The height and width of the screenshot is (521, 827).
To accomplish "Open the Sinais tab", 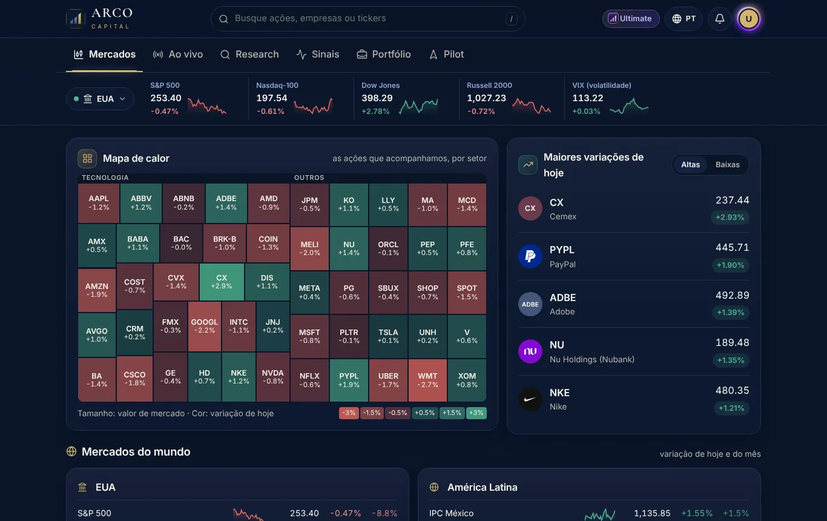I will click(x=318, y=55).
